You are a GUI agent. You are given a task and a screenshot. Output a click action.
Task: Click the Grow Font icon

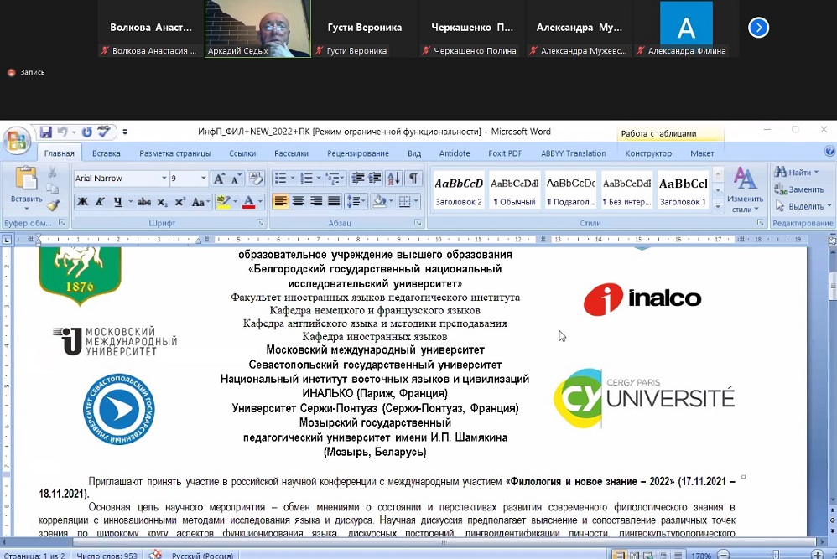pos(219,179)
